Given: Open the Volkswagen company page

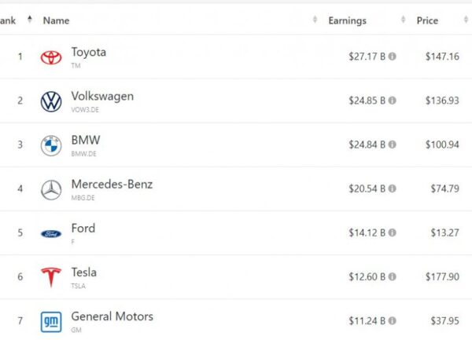Looking at the screenshot, I should pos(102,96).
